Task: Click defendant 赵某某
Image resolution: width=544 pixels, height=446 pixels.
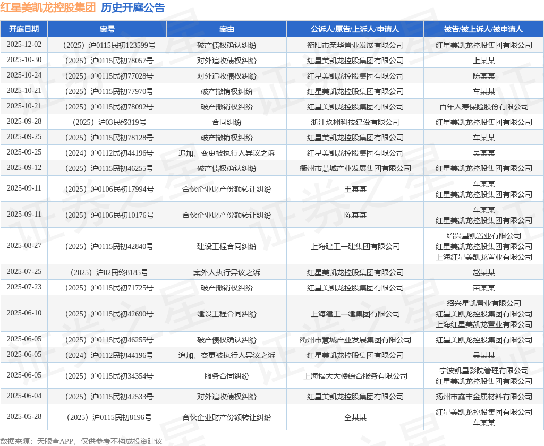Action: (483, 272)
